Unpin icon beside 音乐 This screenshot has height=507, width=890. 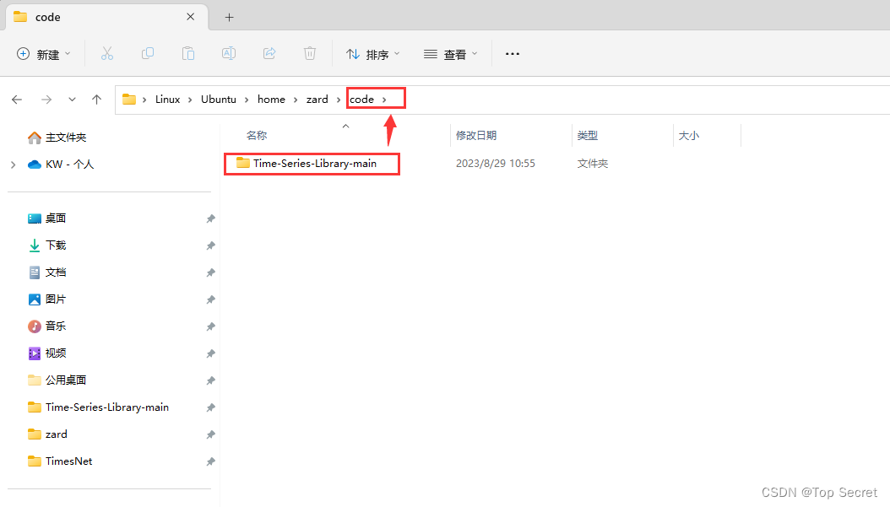point(210,326)
